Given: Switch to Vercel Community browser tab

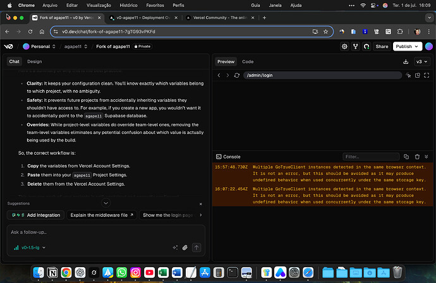Looking at the screenshot, I should coord(220,18).
